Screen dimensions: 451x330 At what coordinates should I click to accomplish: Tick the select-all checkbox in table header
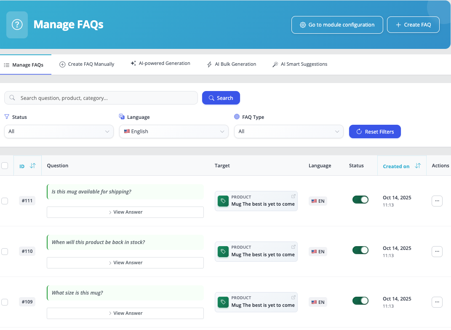[x=5, y=166]
